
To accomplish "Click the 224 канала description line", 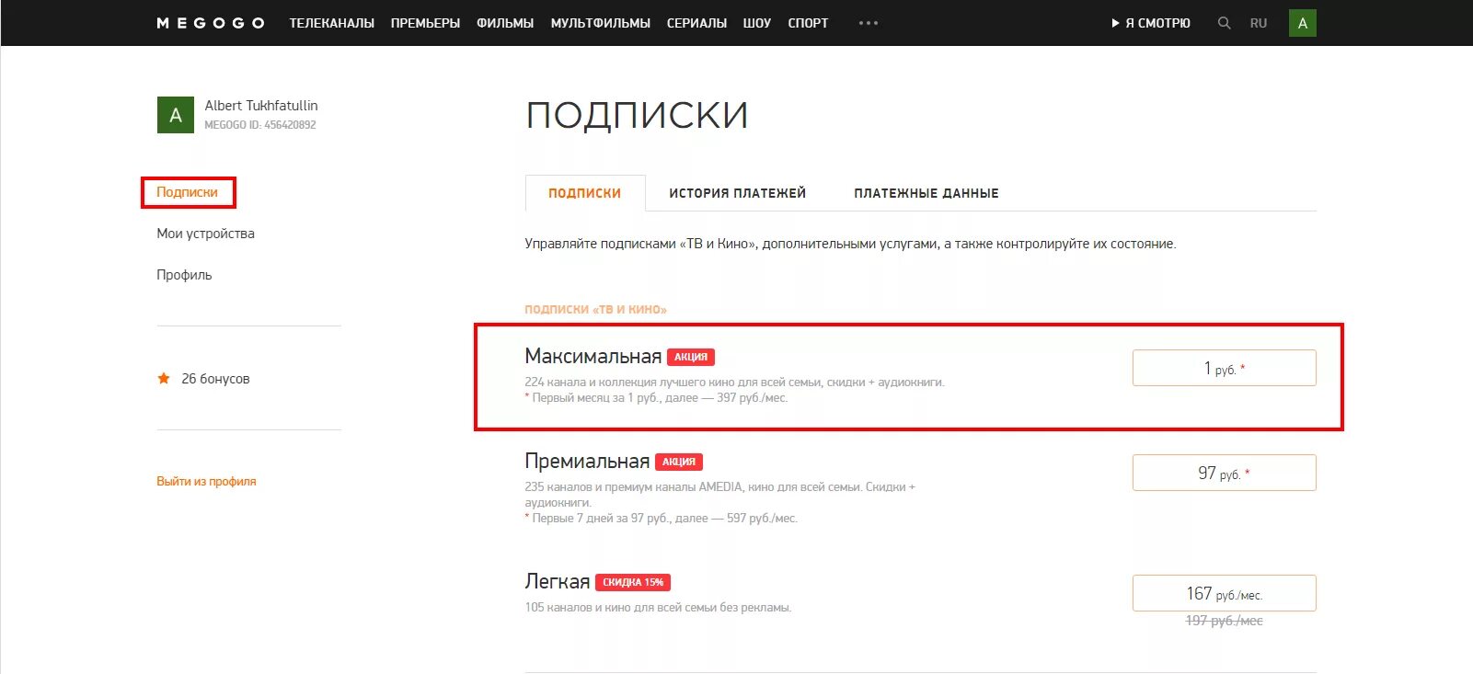I will pyautogui.click(x=734, y=382).
